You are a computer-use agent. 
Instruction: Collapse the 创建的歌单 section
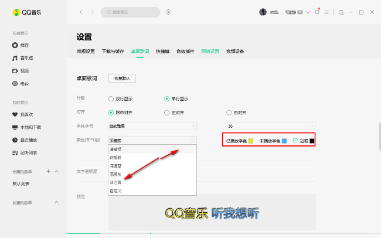tap(57, 171)
